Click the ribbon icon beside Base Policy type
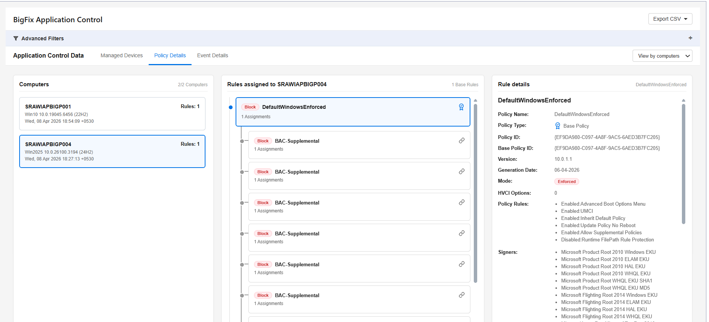This screenshot has height=322, width=709. pos(557,126)
